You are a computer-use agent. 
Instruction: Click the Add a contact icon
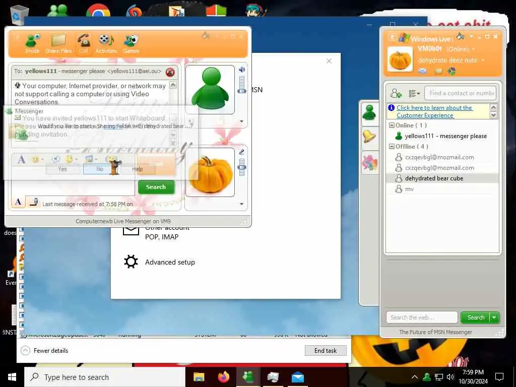tap(396, 93)
